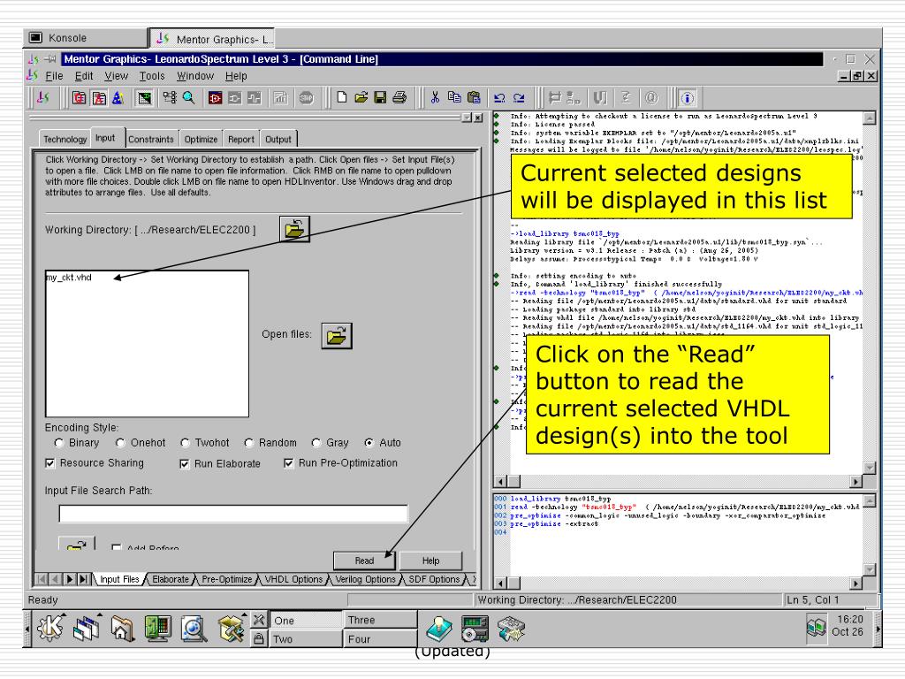Open the SDF Options bottom tab
The height and width of the screenshot is (679, 905).
tap(435, 579)
